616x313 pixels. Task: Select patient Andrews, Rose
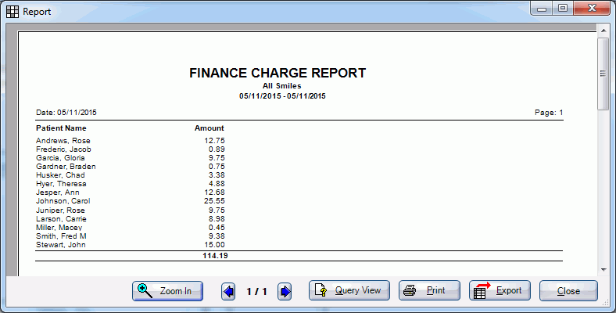tap(63, 141)
